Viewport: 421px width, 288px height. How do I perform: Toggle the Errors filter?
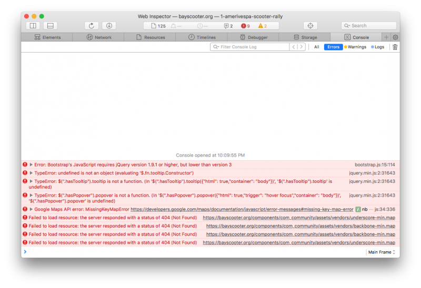[x=333, y=47]
